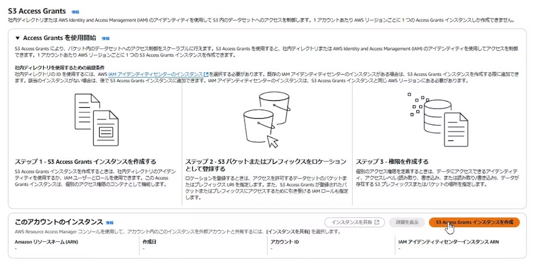537x268 pixels.
Task: Select the ステップ 3 - 権限を作成する heading
Action: [392, 161]
